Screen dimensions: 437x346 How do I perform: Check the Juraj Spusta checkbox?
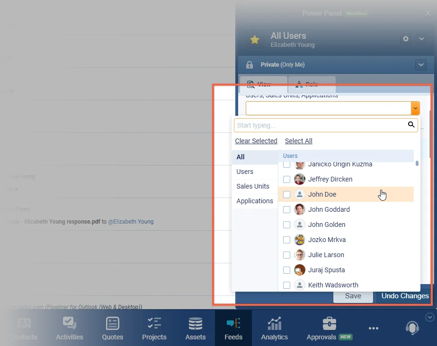point(286,270)
